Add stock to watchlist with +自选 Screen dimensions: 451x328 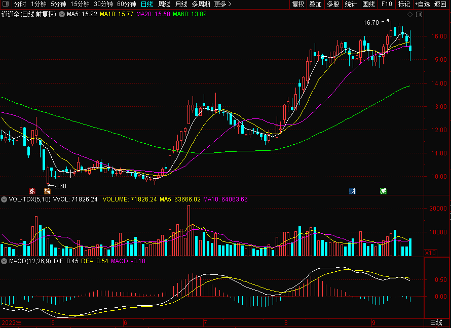tap(422, 4)
